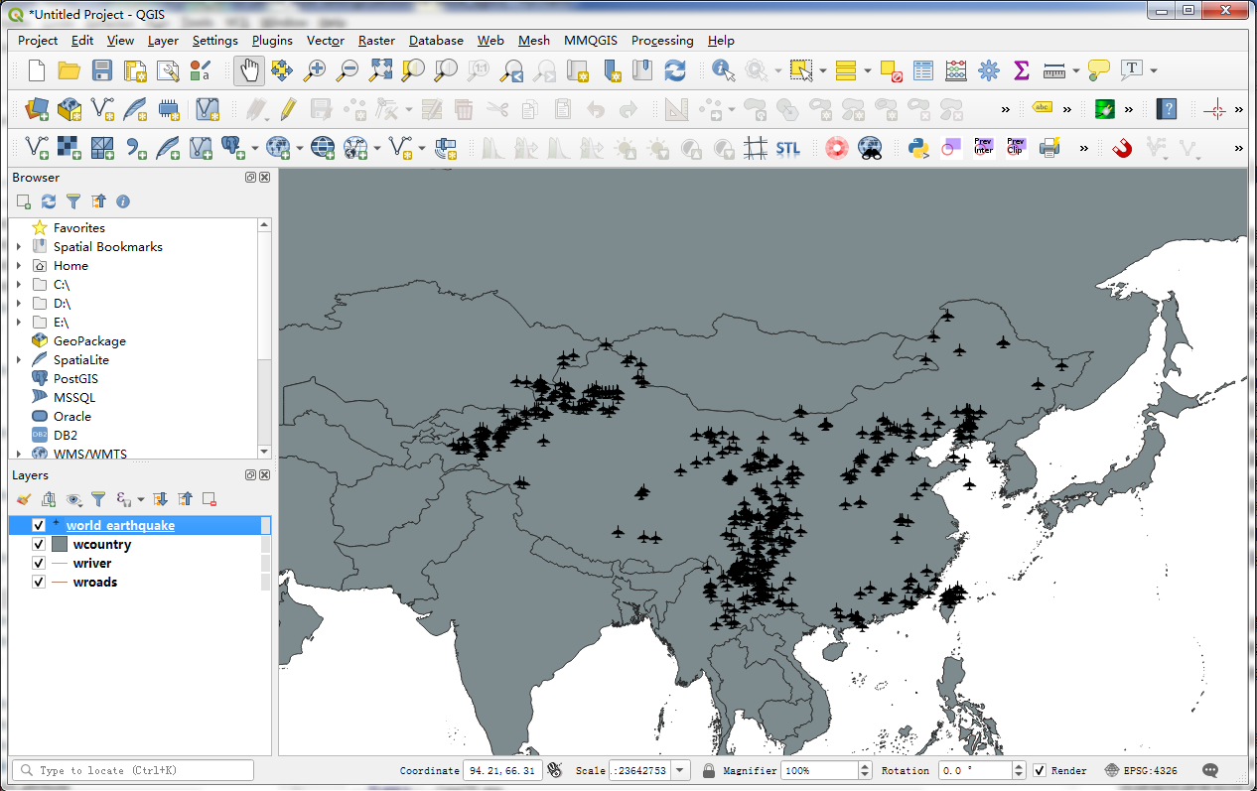Add a PostGIS layer with the elephant icon
Image resolution: width=1257 pixels, height=791 pixels.
pos(232,148)
